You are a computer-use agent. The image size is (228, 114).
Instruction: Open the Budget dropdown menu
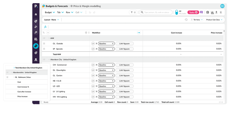click(50, 12)
